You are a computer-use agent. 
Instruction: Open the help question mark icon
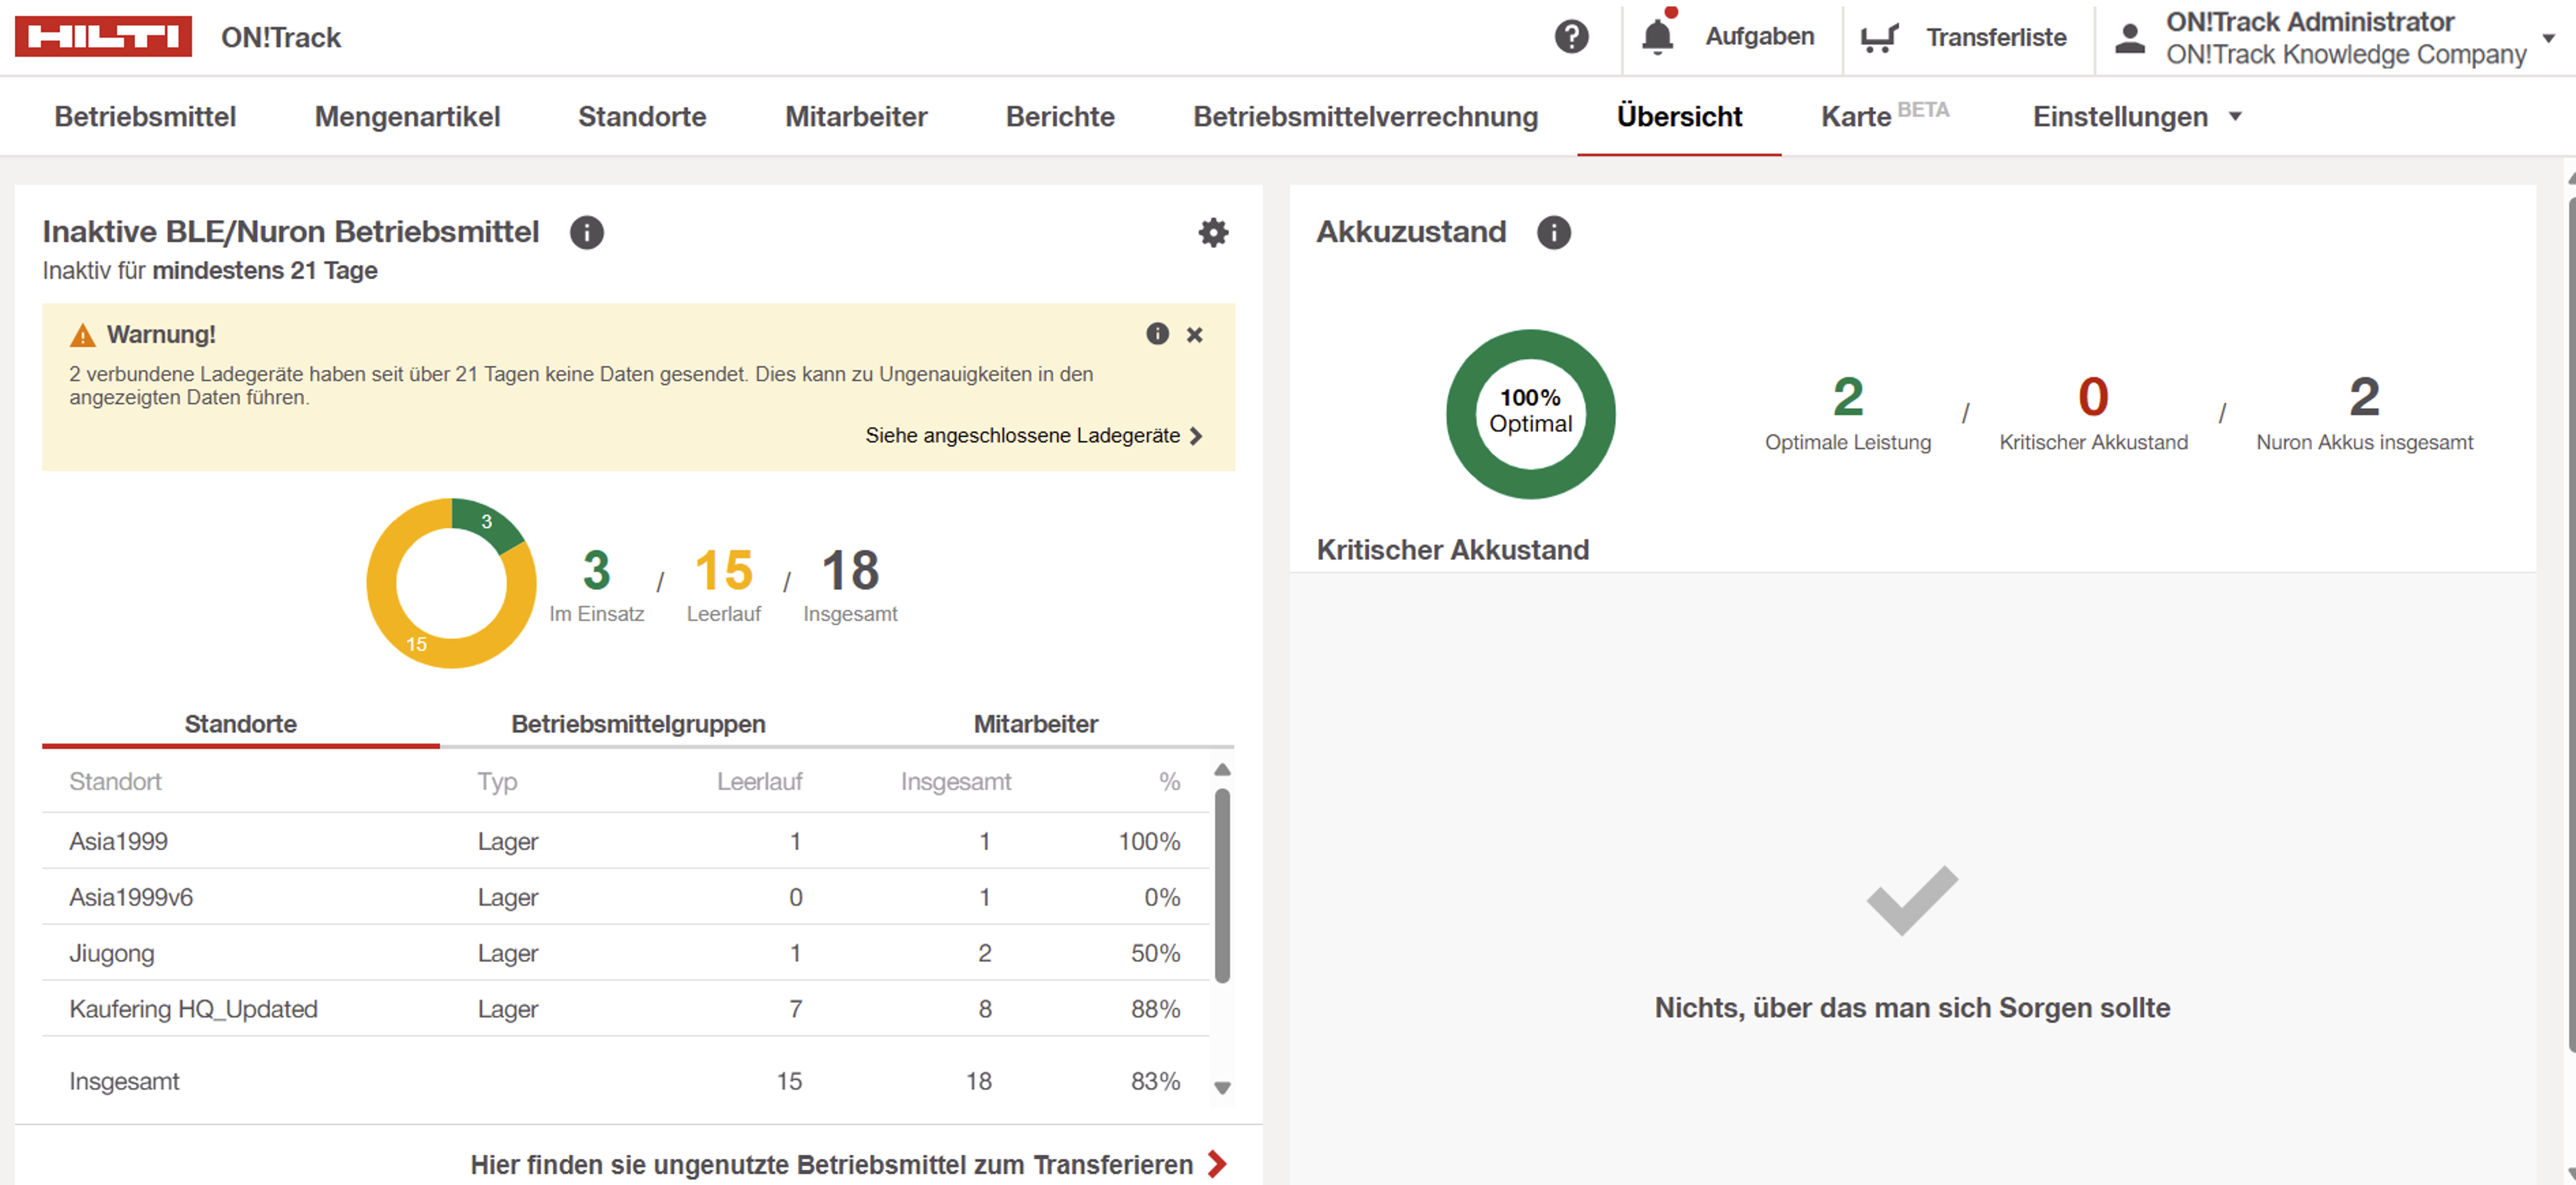pos(1571,37)
